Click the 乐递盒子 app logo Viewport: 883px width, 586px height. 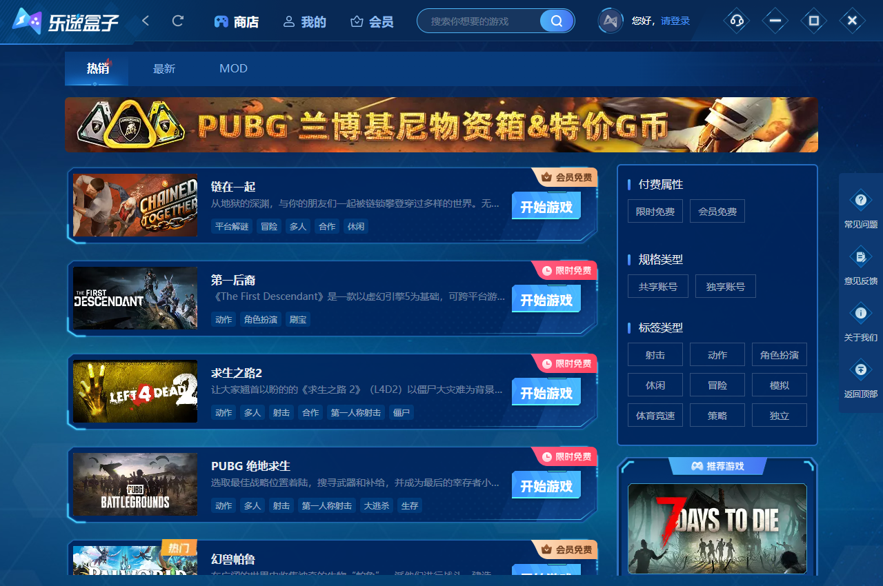click(x=66, y=21)
